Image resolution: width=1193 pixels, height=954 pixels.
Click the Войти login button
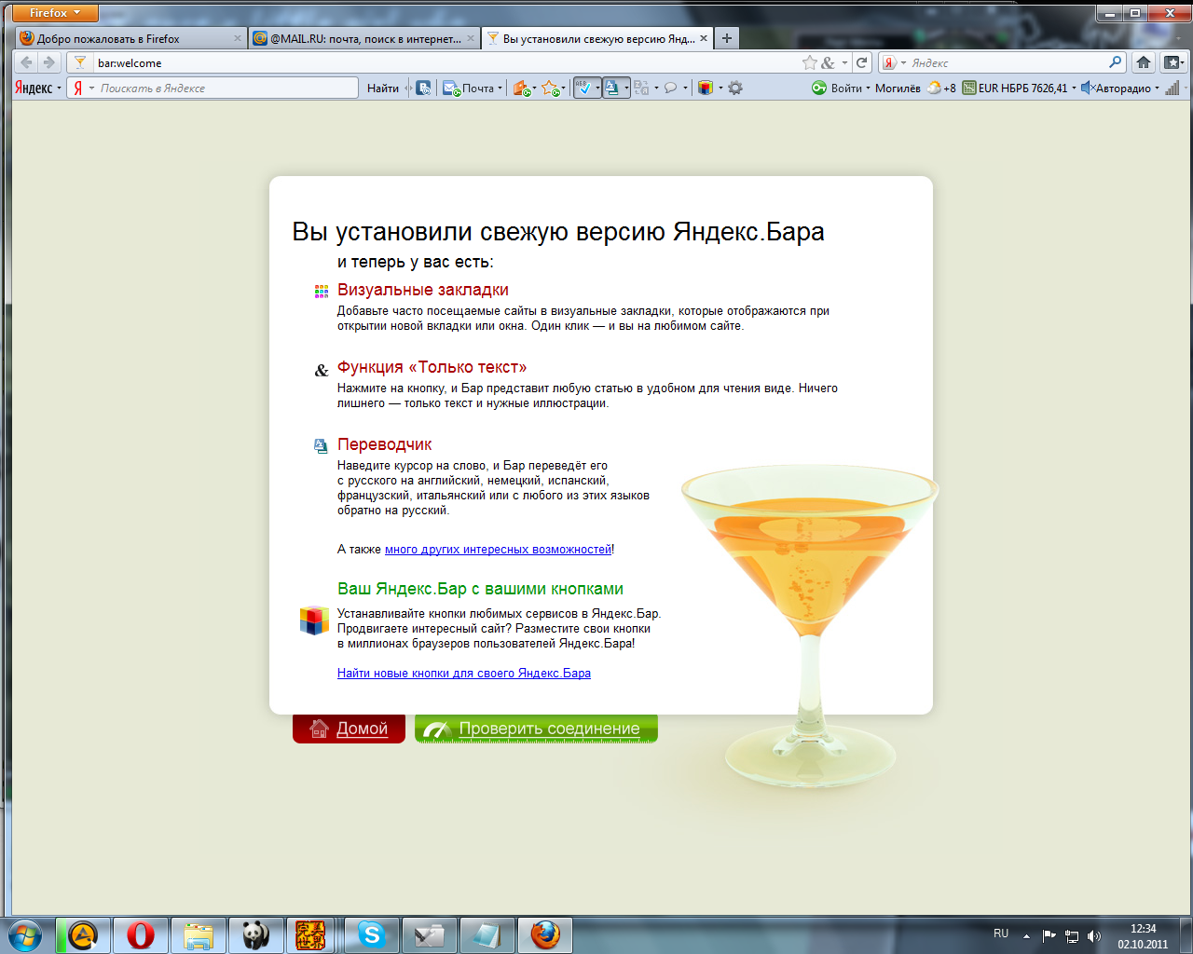(x=837, y=88)
